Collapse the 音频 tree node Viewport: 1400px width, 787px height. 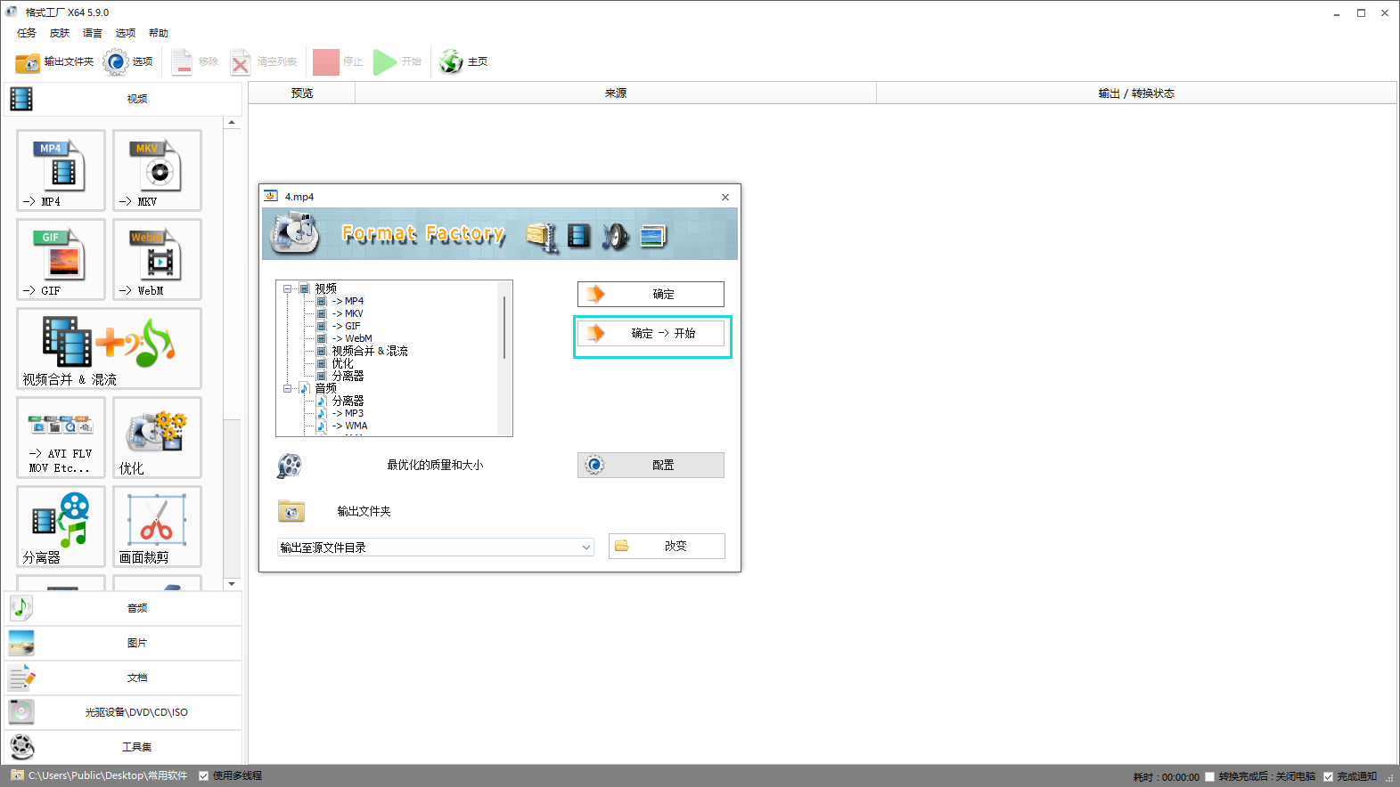coord(287,388)
